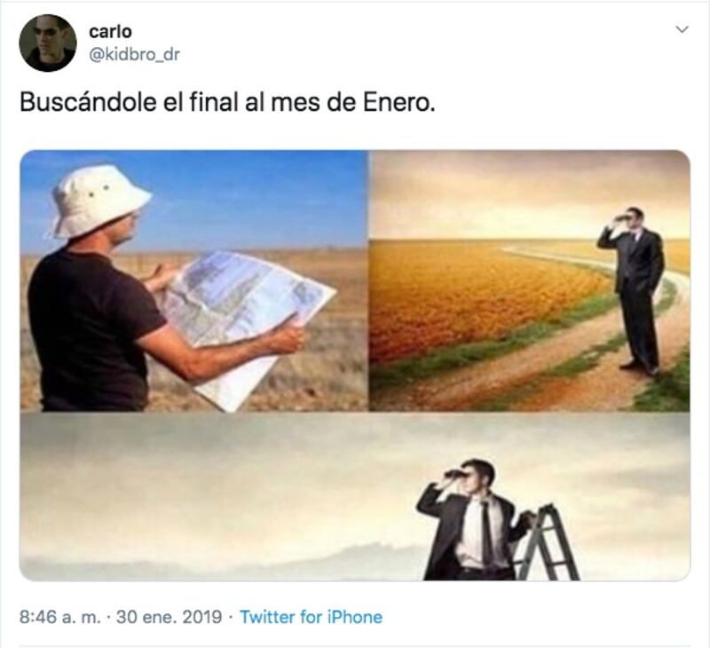Click the black t-shirt of map reader
Screen dimensions: 710x648
[x=93, y=330]
